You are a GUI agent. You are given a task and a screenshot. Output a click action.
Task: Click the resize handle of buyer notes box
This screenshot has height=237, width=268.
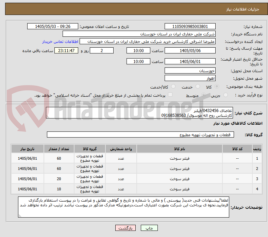point(20,216)
